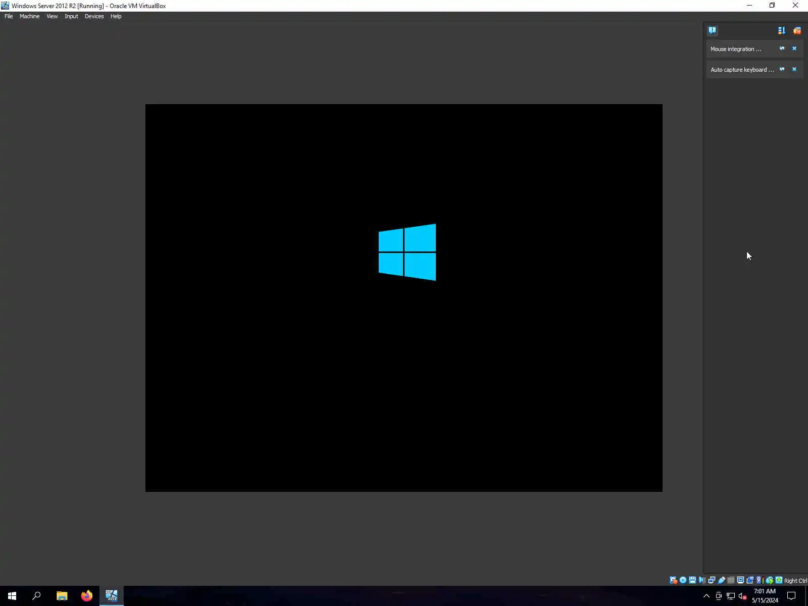The height and width of the screenshot is (606, 808).
Task: Click the USB devices status icon
Action: (x=722, y=580)
